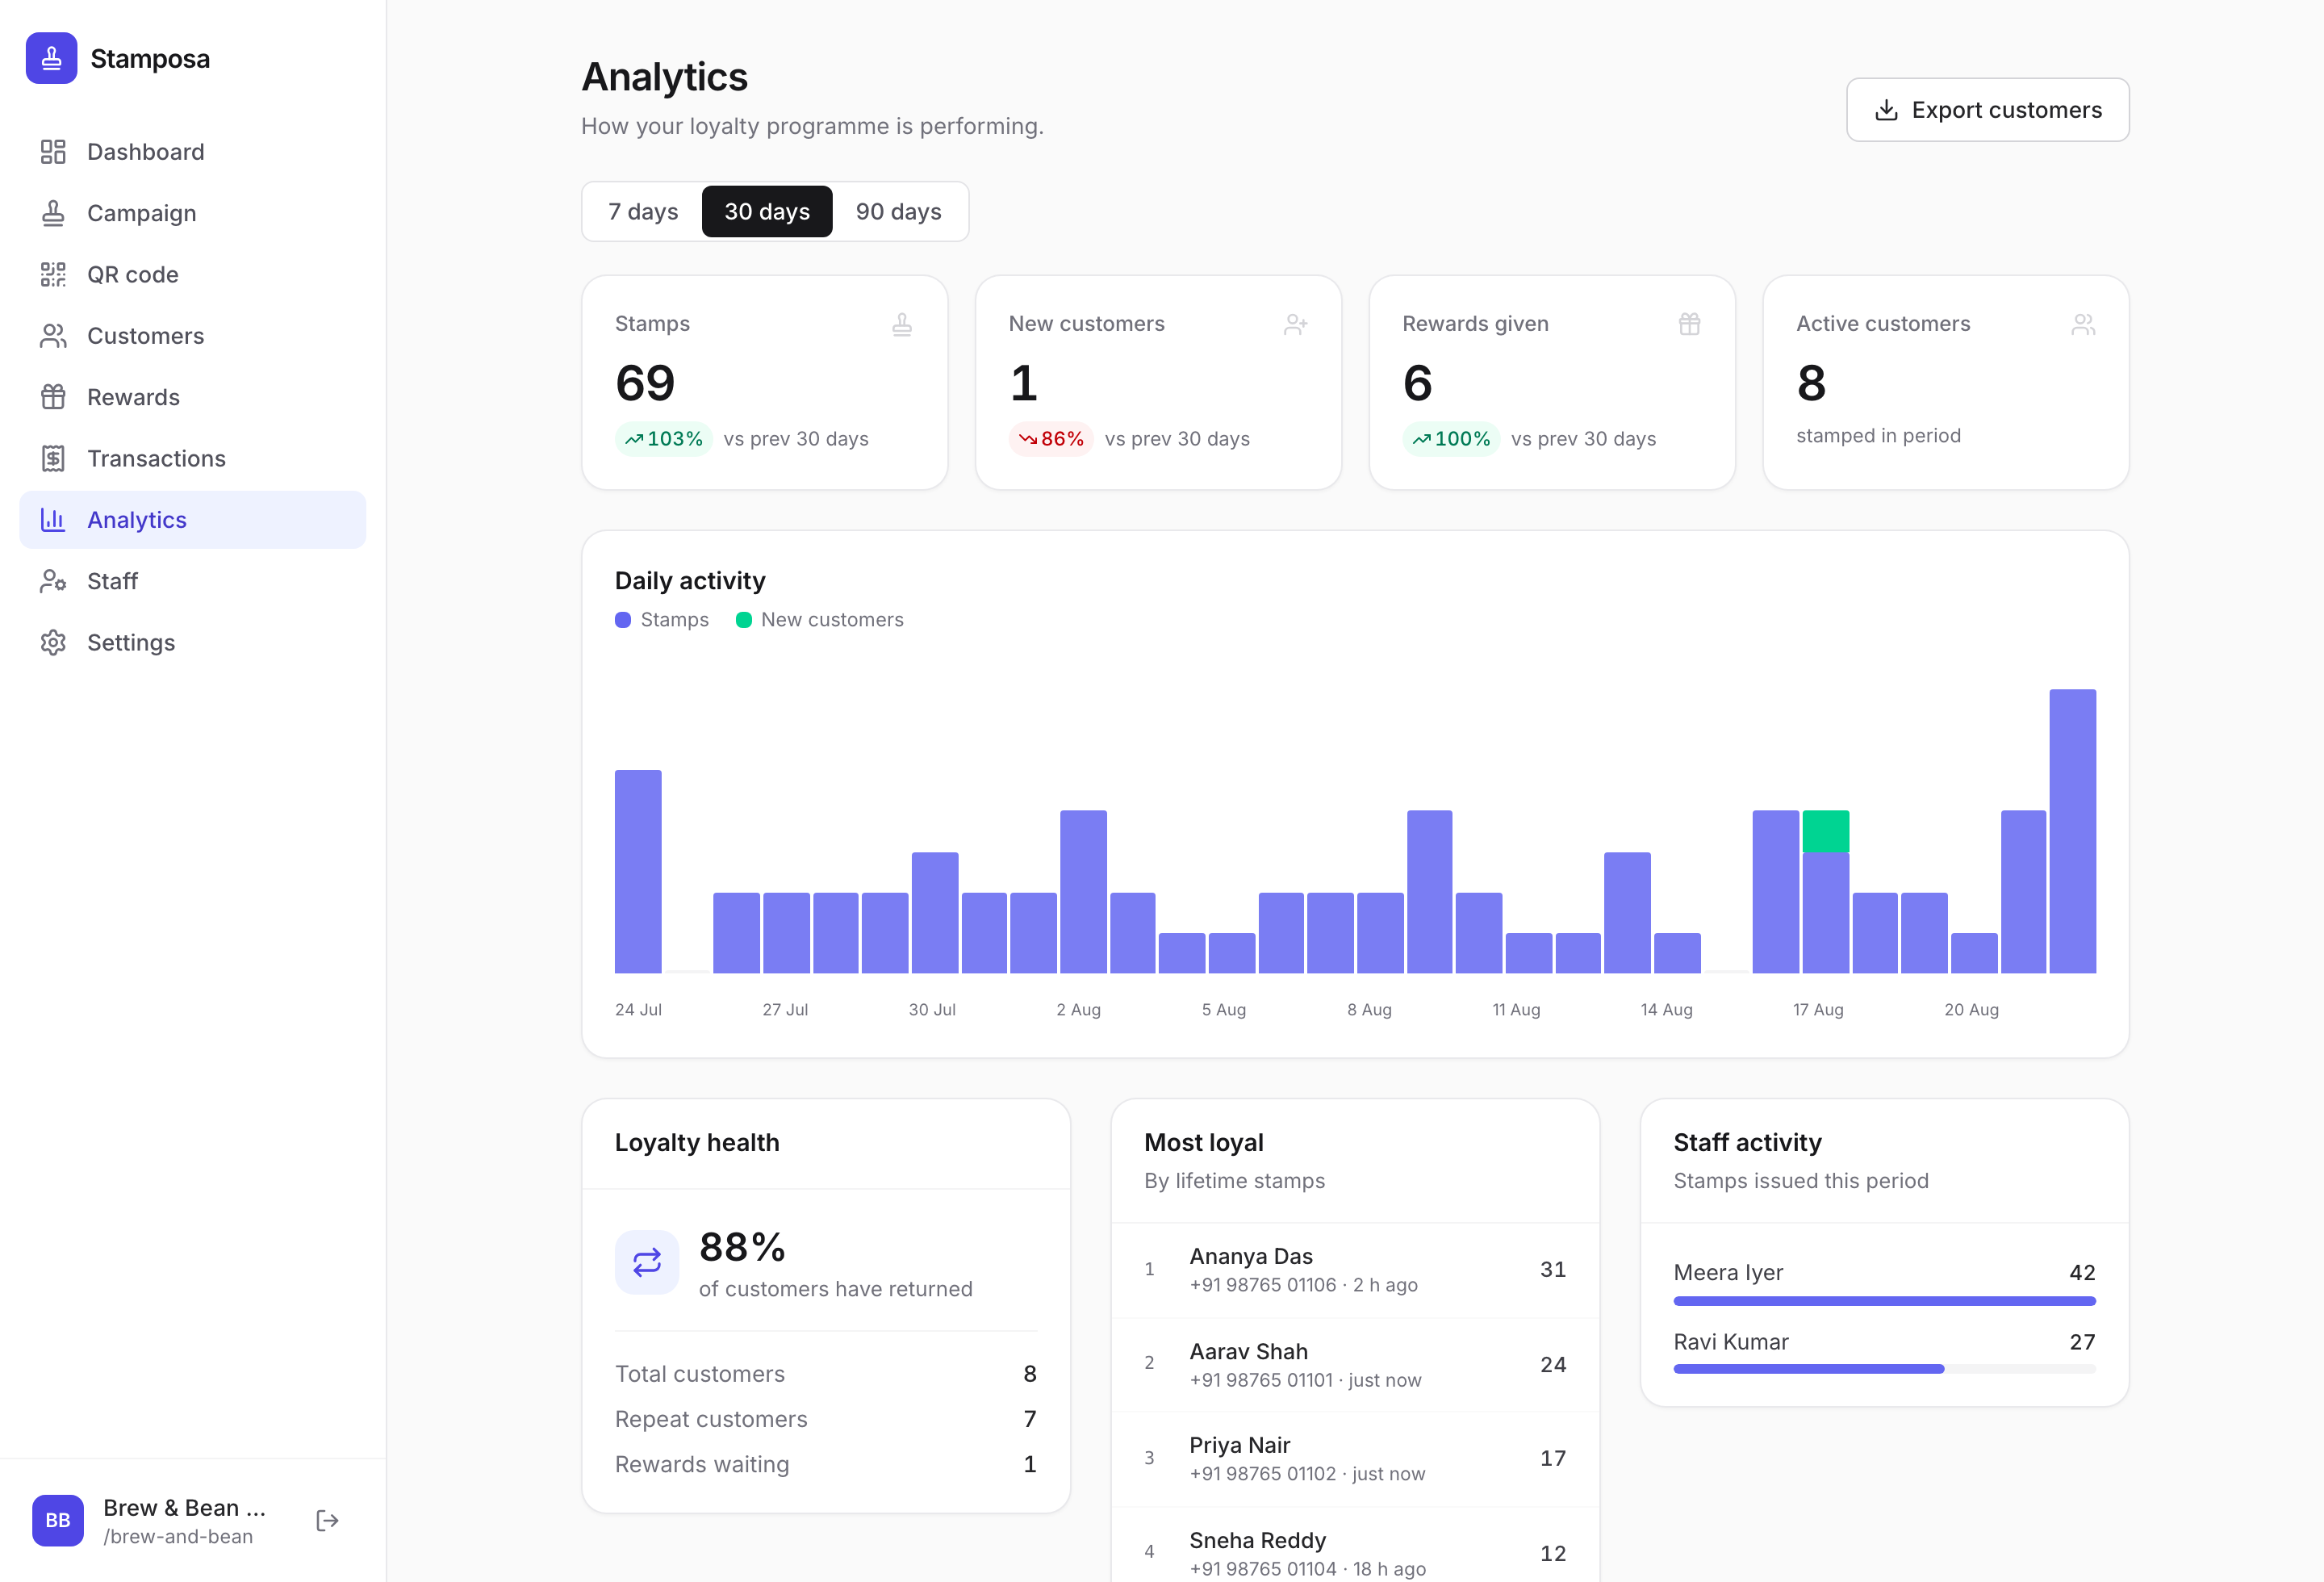Click the Export customers button
The width and height of the screenshot is (2324, 1582).
point(1987,110)
